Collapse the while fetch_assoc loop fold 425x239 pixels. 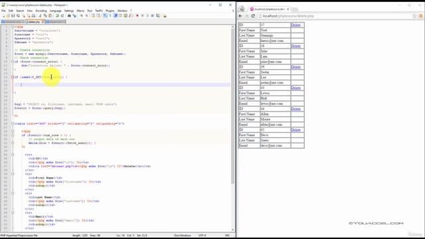tap(13, 143)
